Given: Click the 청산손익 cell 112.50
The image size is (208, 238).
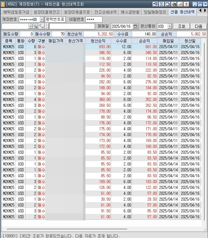Looking at the screenshot, I should 98,64.
